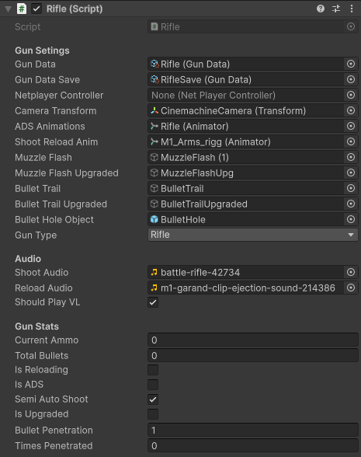Check the Is Reloading box
This screenshot has width=361, height=457.
pos(153,370)
